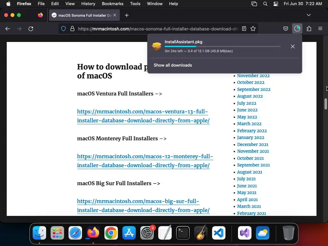This screenshot has height=246, width=328.
Task: Cancel the InstallAssistant.pkg download
Action: pyautogui.click(x=293, y=46)
